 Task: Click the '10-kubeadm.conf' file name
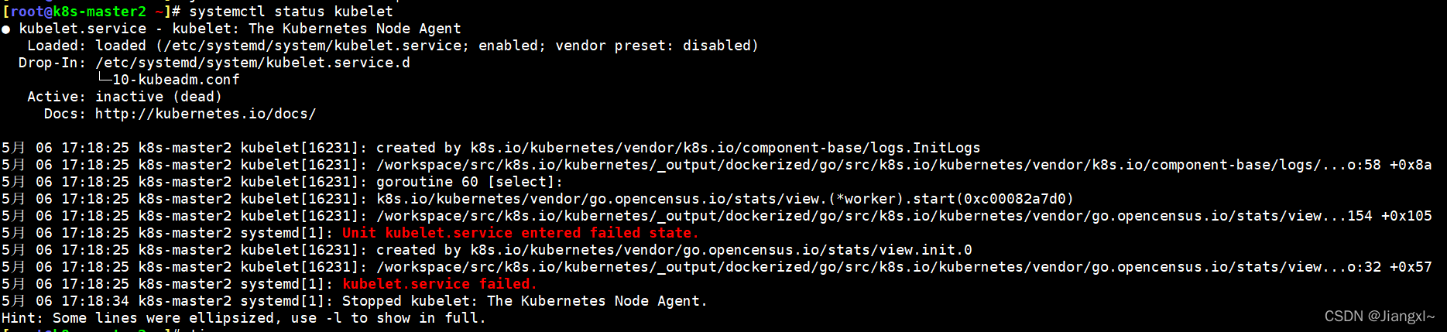click(176, 80)
